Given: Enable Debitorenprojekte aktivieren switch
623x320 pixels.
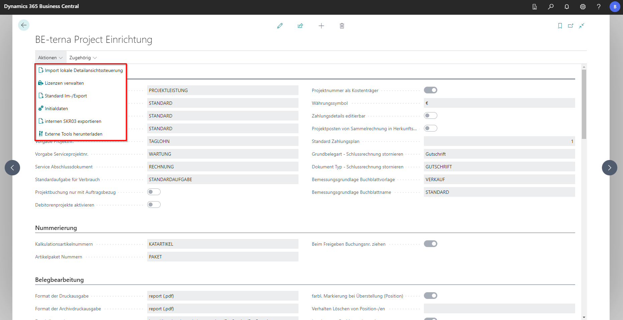Looking at the screenshot, I should click(154, 205).
